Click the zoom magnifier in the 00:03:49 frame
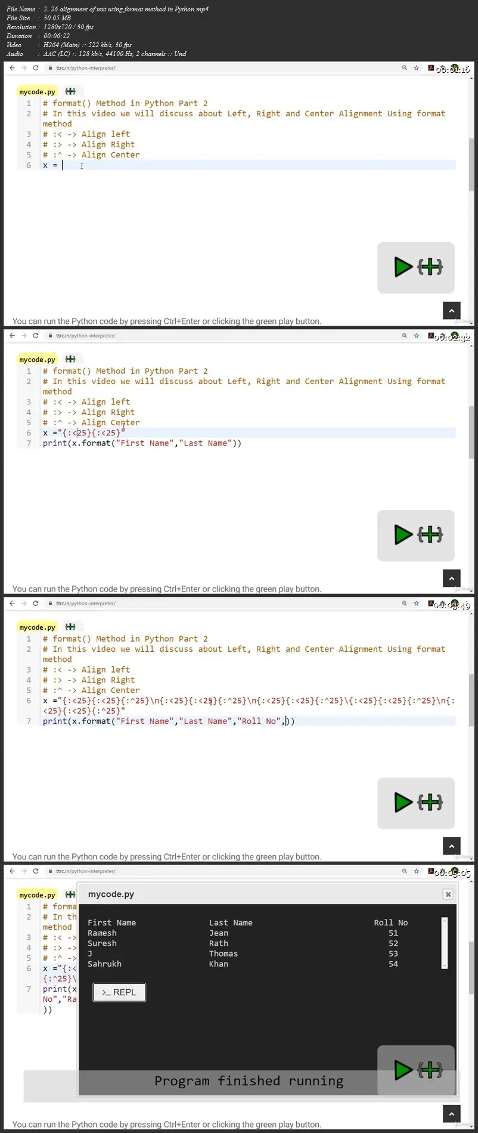 tap(405, 603)
